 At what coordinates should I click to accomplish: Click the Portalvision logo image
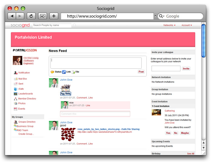click(x=25, y=50)
